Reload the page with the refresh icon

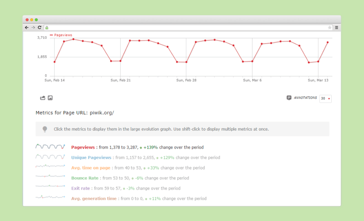pos(40,27)
